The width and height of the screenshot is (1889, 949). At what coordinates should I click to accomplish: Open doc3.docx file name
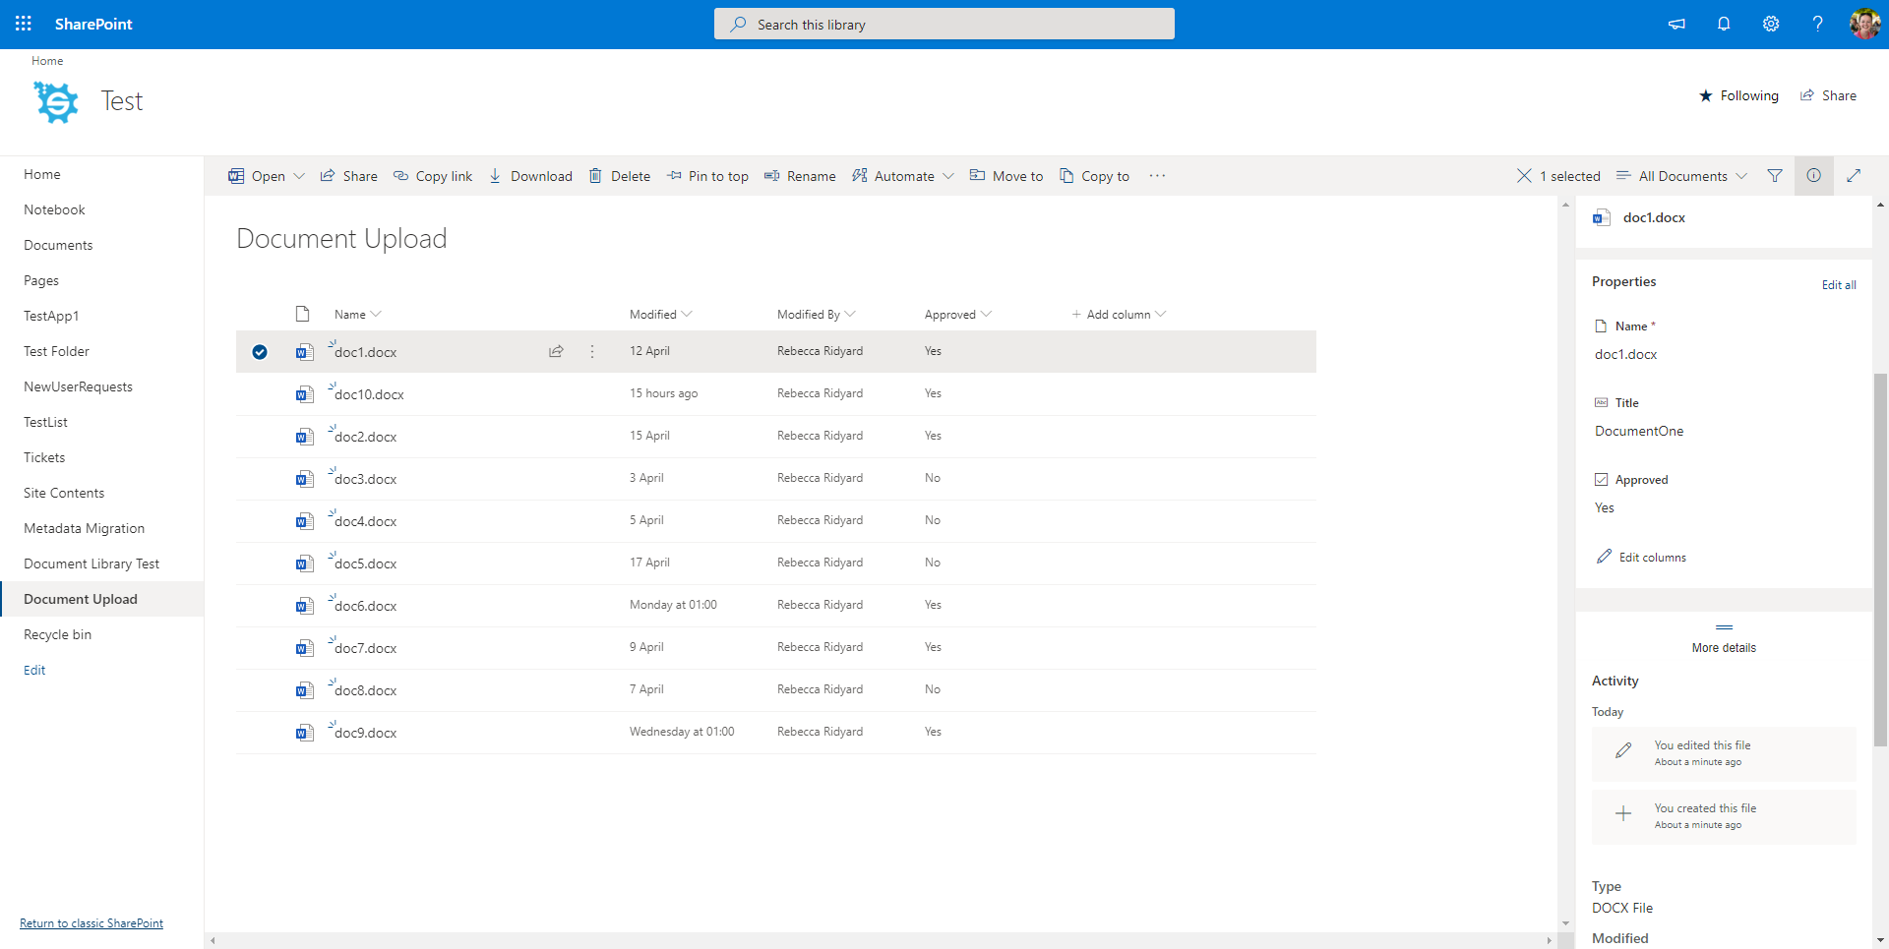pos(365,479)
